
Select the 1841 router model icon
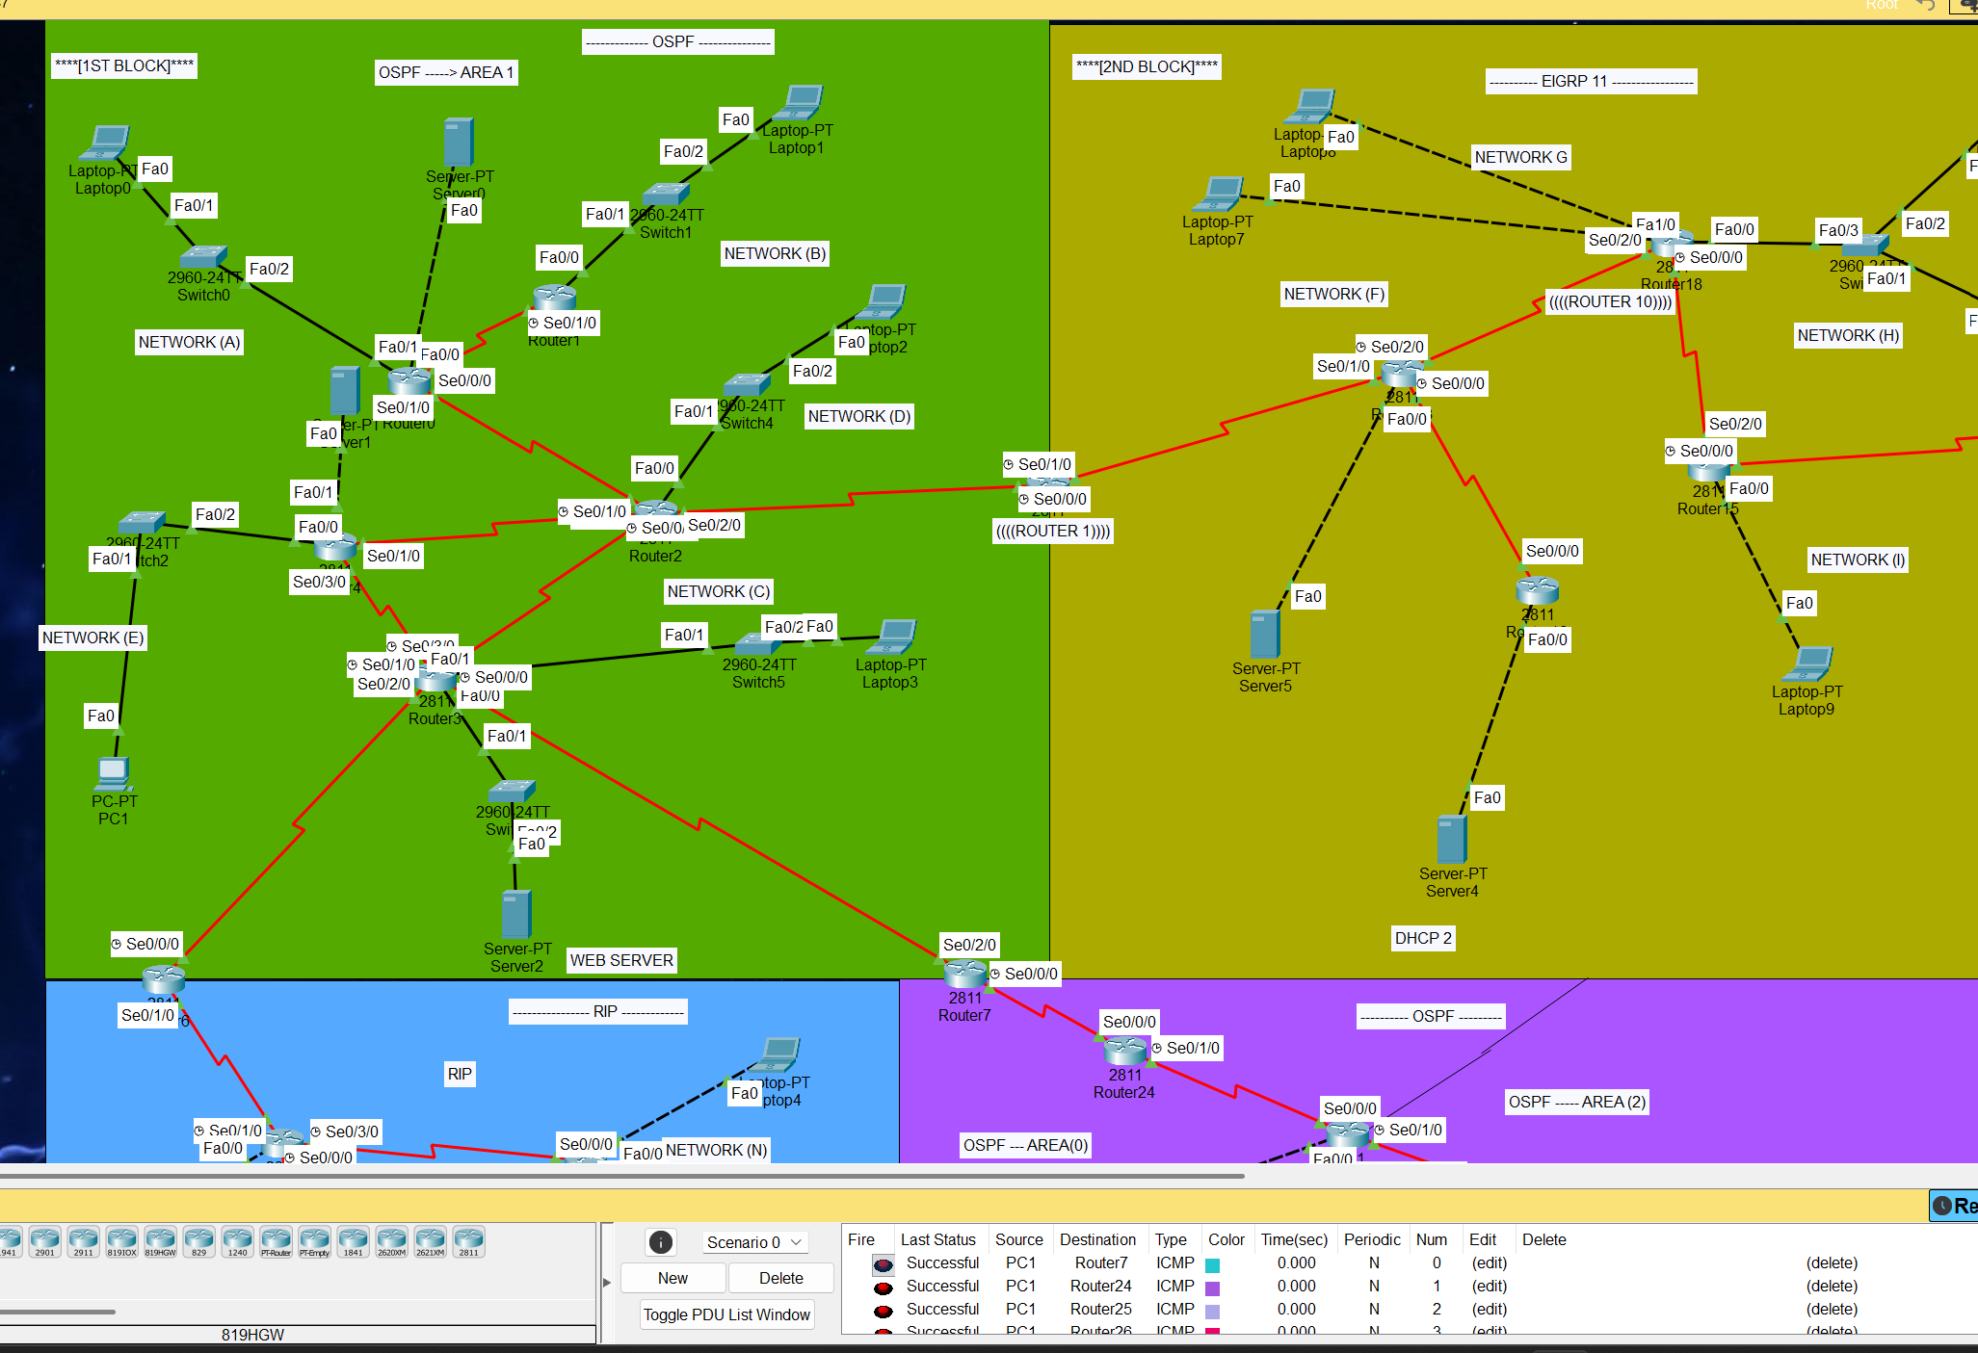[354, 1242]
